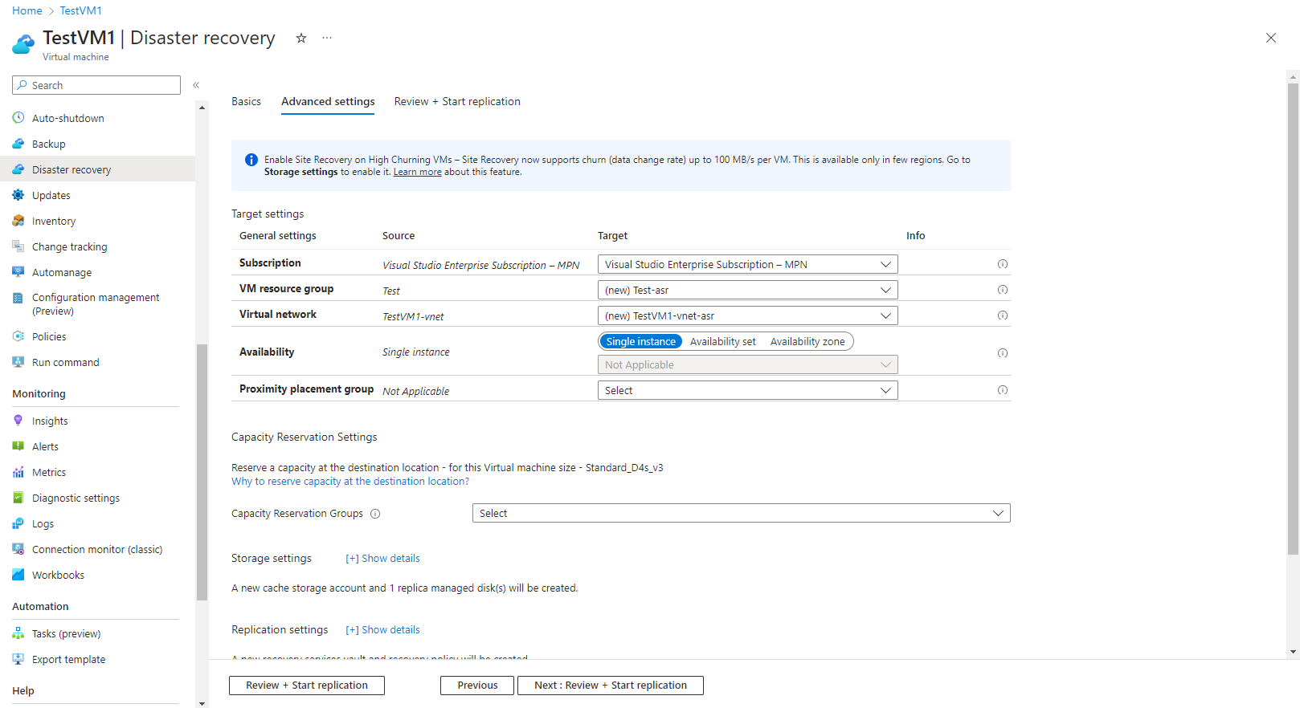Select the Availability zone option
This screenshot has height=708, width=1300.
(x=807, y=341)
